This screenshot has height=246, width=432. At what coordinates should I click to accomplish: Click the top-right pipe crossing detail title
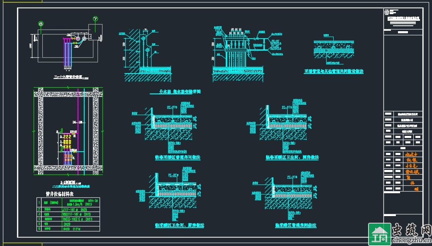tap(333, 71)
